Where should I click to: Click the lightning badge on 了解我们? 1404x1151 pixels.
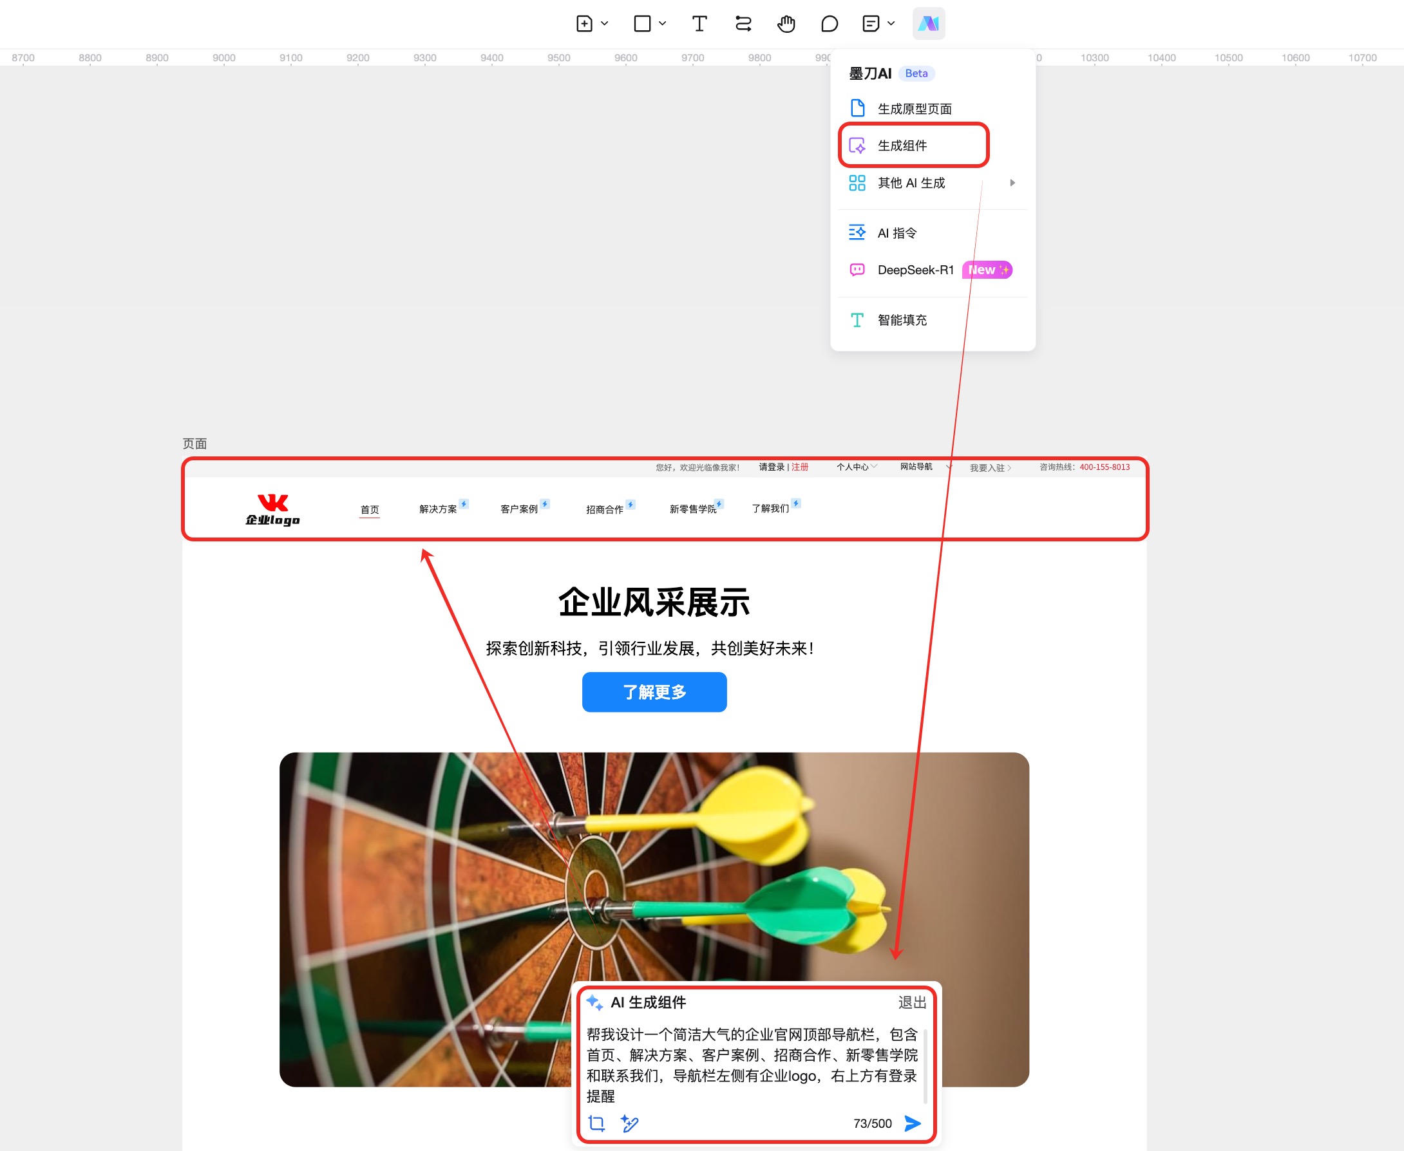[x=796, y=503]
